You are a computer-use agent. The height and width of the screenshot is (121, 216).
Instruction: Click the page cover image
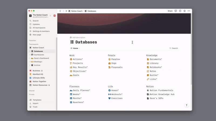[x=124, y=23]
